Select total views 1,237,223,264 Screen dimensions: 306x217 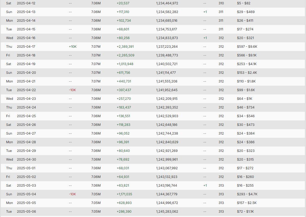tap(167, 47)
